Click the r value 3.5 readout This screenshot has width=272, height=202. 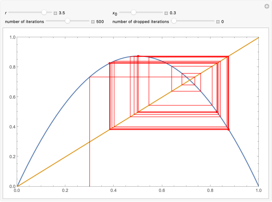[62, 13]
